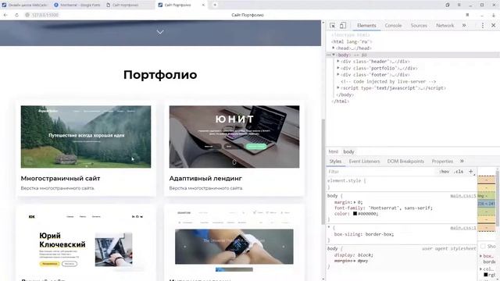Open the ЮНИТ landing thumbnail
Image resolution: width=500 pixels, height=281 pixels.
(x=234, y=137)
